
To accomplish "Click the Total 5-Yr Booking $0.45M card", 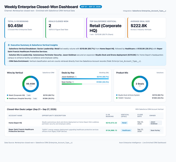I will point(24,28).
